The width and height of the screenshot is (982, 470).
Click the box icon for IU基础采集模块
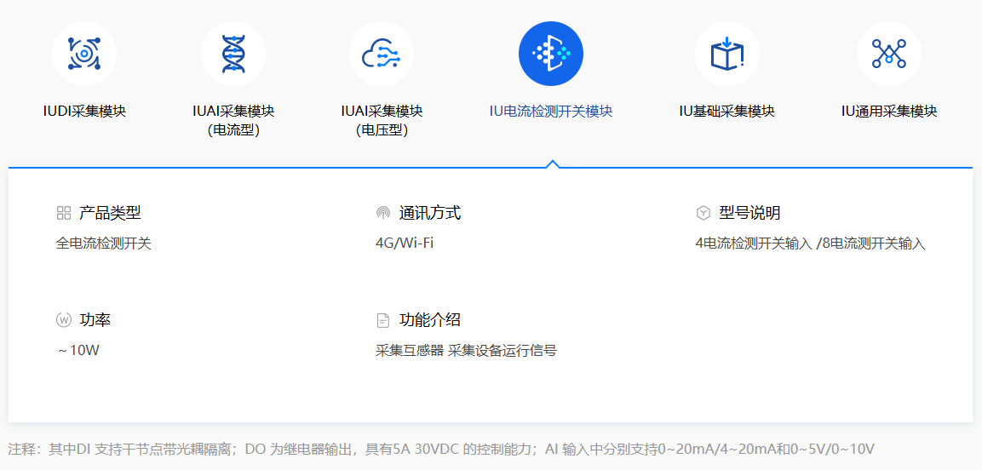coord(727,54)
